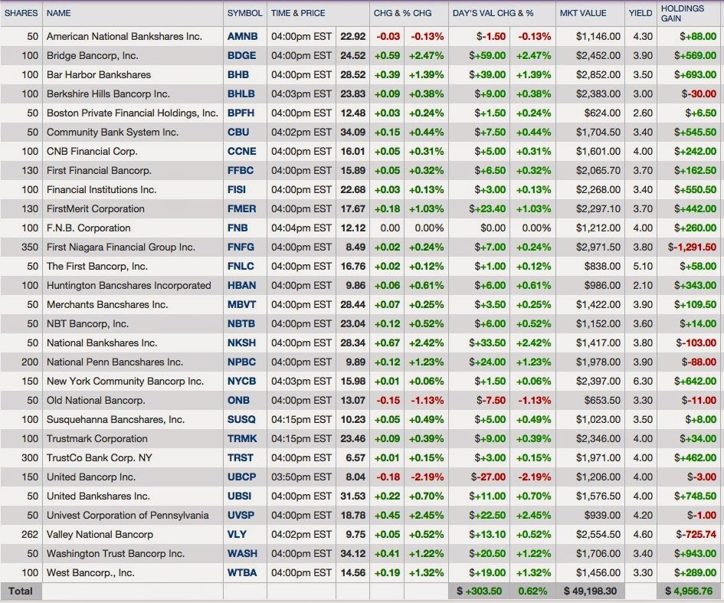Sort by MKT VALUE column header
Viewport: 724px width, 603px height.
click(583, 13)
